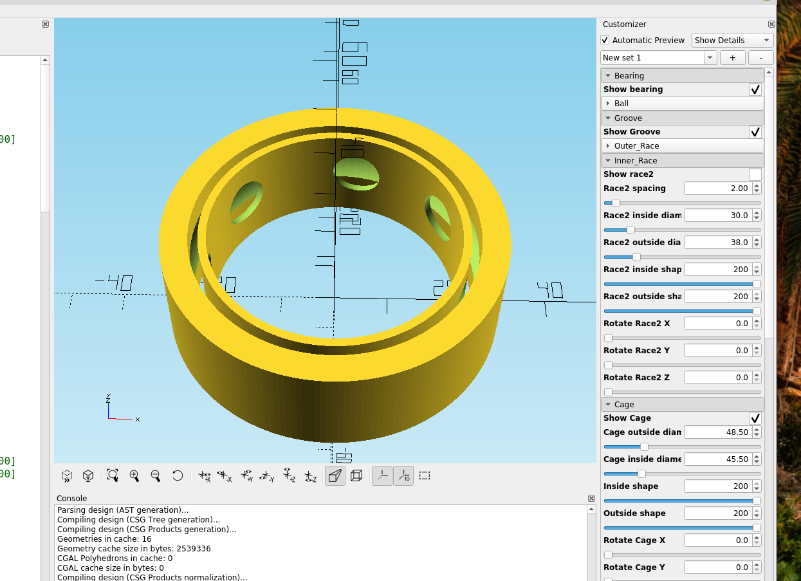Select the -Z axis view icon

pyautogui.click(x=310, y=475)
